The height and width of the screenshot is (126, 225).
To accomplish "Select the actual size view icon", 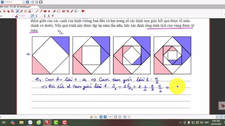I will pos(41,2).
